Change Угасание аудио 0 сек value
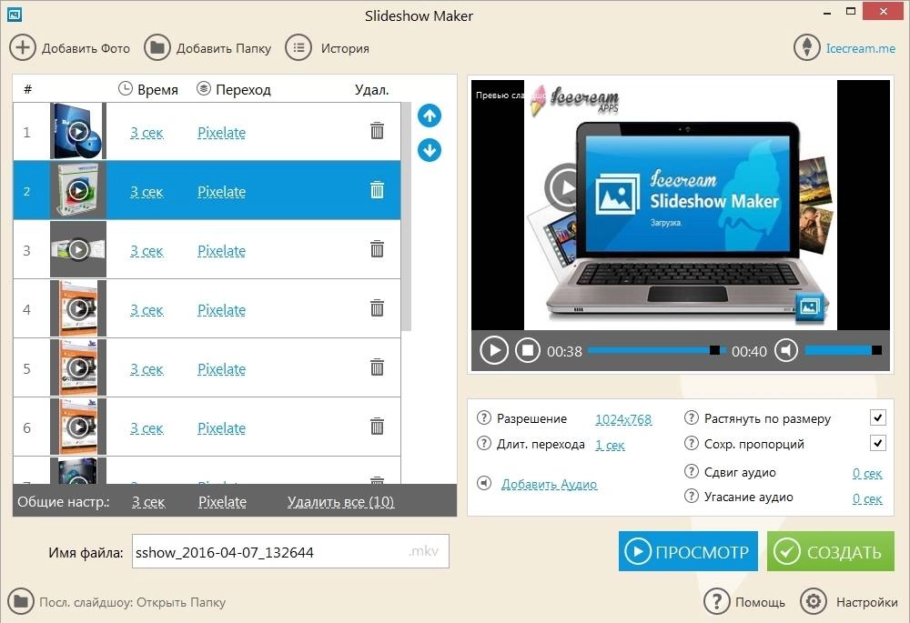This screenshot has width=910, height=623. coord(867,499)
